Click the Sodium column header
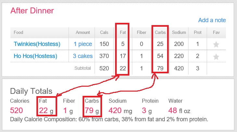Image resolution: width=237 pixels, height=132 pixels. [179, 33]
